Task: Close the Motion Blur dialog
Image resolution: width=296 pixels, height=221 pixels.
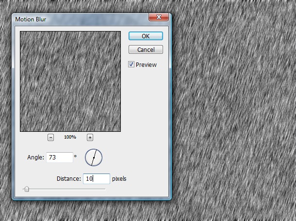Action: (x=159, y=17)
